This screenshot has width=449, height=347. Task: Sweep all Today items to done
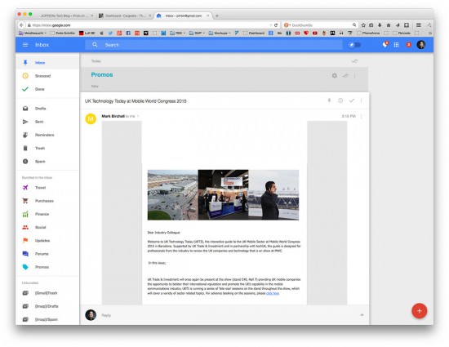[354, 61]
